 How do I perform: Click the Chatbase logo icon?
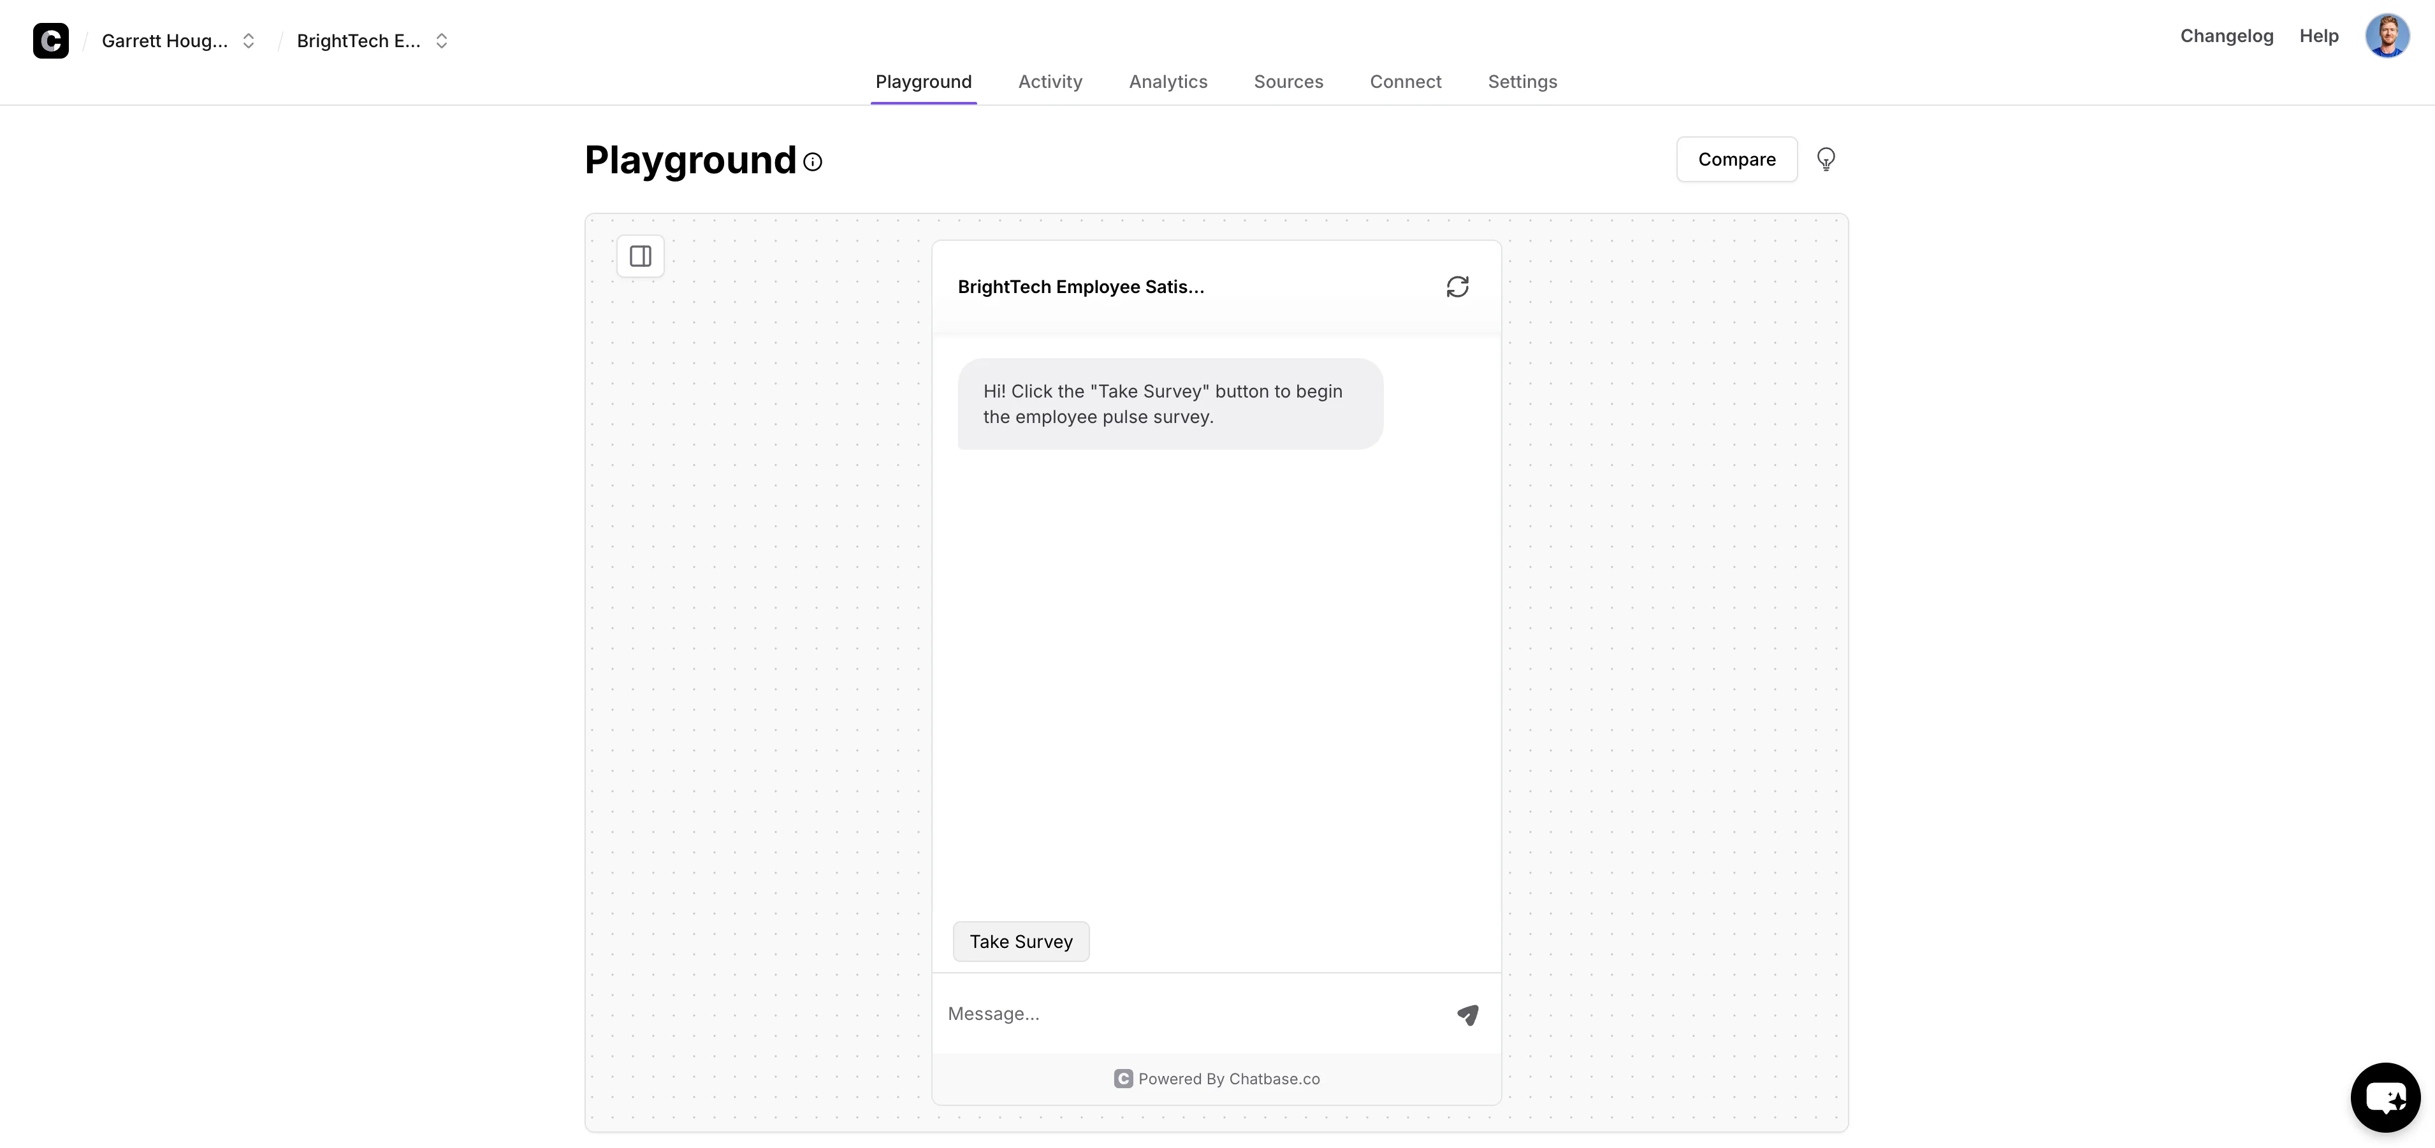tap(51, 41)
